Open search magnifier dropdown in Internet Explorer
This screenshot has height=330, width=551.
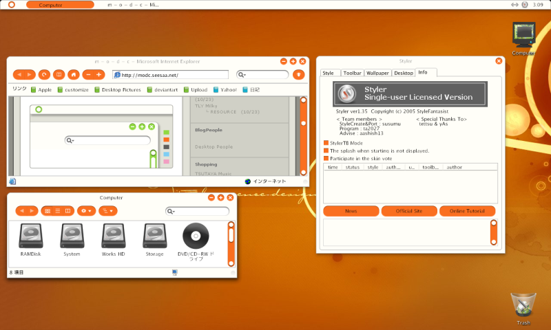coord(242,75)
